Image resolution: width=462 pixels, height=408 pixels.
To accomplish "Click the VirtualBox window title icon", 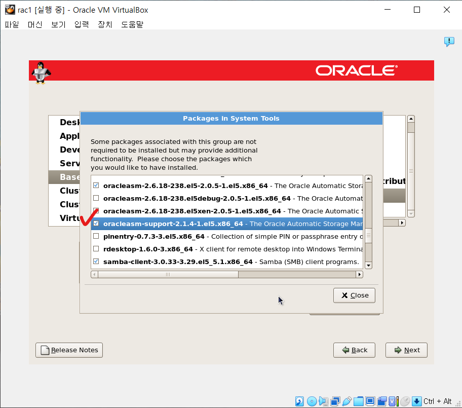I will [10, 10].
